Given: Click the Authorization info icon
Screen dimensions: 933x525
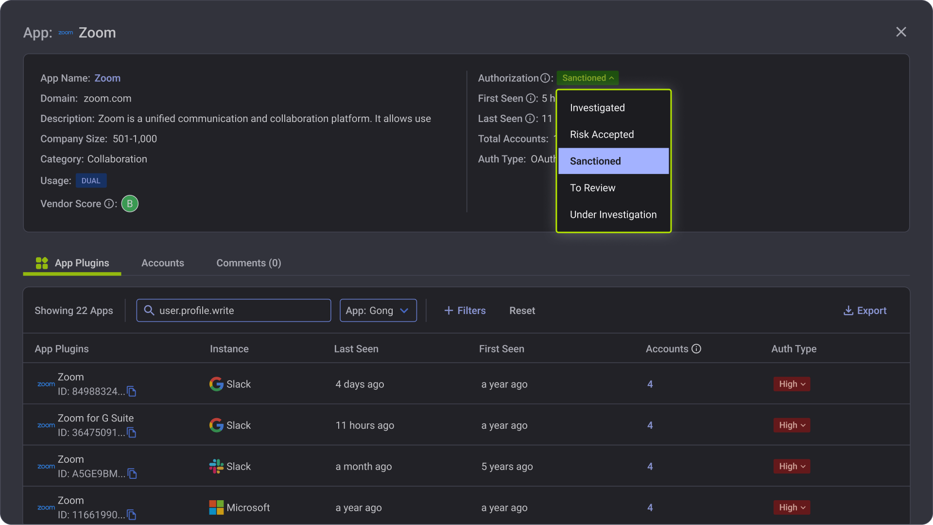Looking at the screenshot, I should [545, 78].
